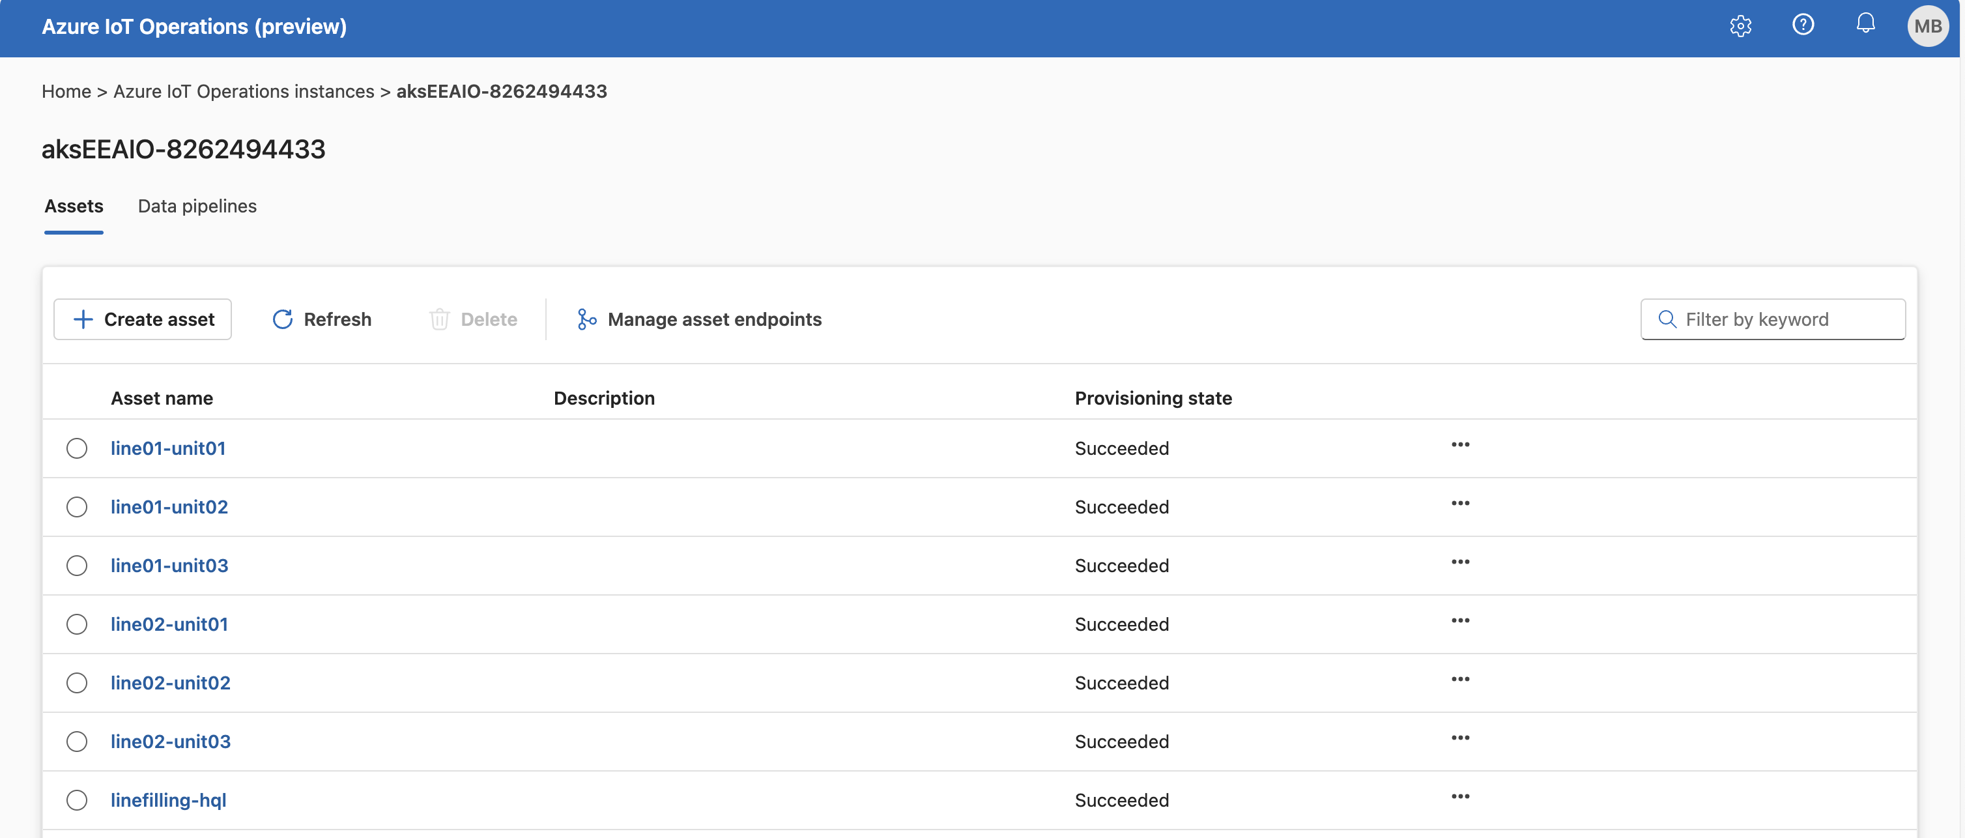Select radio button for linefilling-hql
The width and height of the screenshot is (1965, 838).
pos(76,800)
